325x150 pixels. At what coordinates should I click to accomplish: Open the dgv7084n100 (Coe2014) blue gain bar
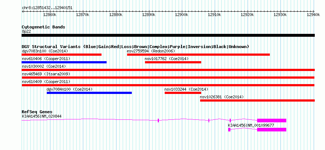click(x=89, y=93)
